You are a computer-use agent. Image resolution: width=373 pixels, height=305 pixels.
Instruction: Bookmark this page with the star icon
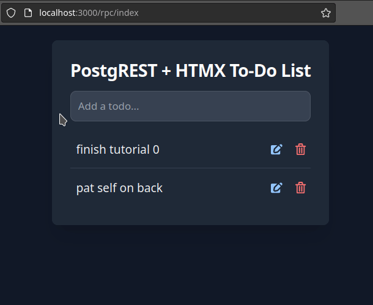pyautogui.click(x=326, y=13)
